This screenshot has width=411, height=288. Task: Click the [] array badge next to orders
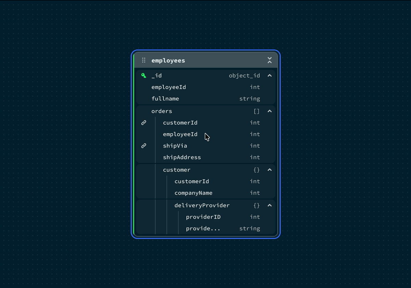click(256, 111)
